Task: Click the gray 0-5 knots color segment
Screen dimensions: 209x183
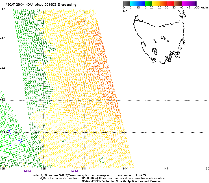Action: pos(127,3)
